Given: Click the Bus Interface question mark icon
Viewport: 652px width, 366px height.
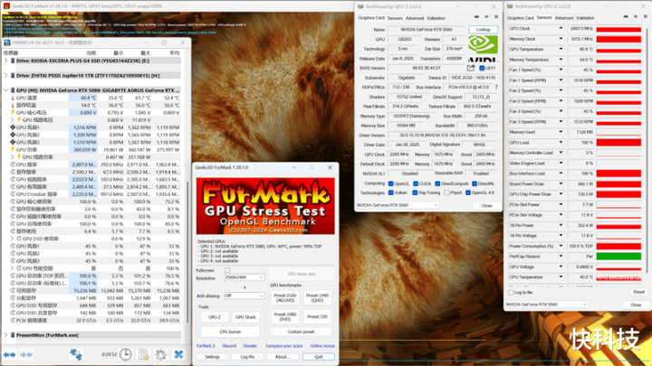Looking at the screenshot, I should click(496, 87).
